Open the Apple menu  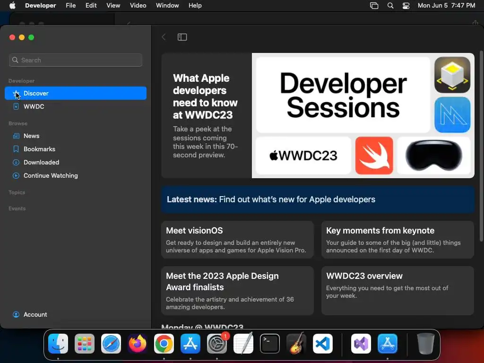[x=12, y=6]
